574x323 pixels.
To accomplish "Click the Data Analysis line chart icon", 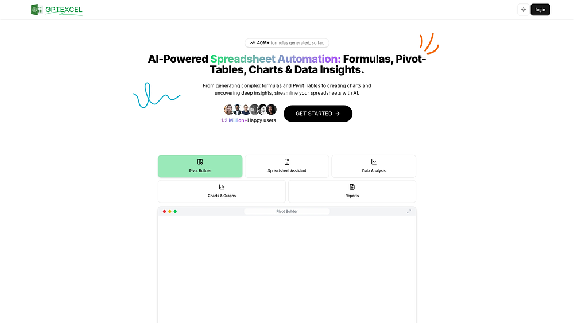I will (x=374, y=162).
